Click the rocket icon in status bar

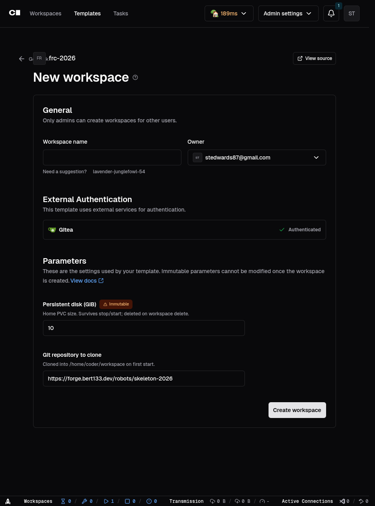point(7,501)
